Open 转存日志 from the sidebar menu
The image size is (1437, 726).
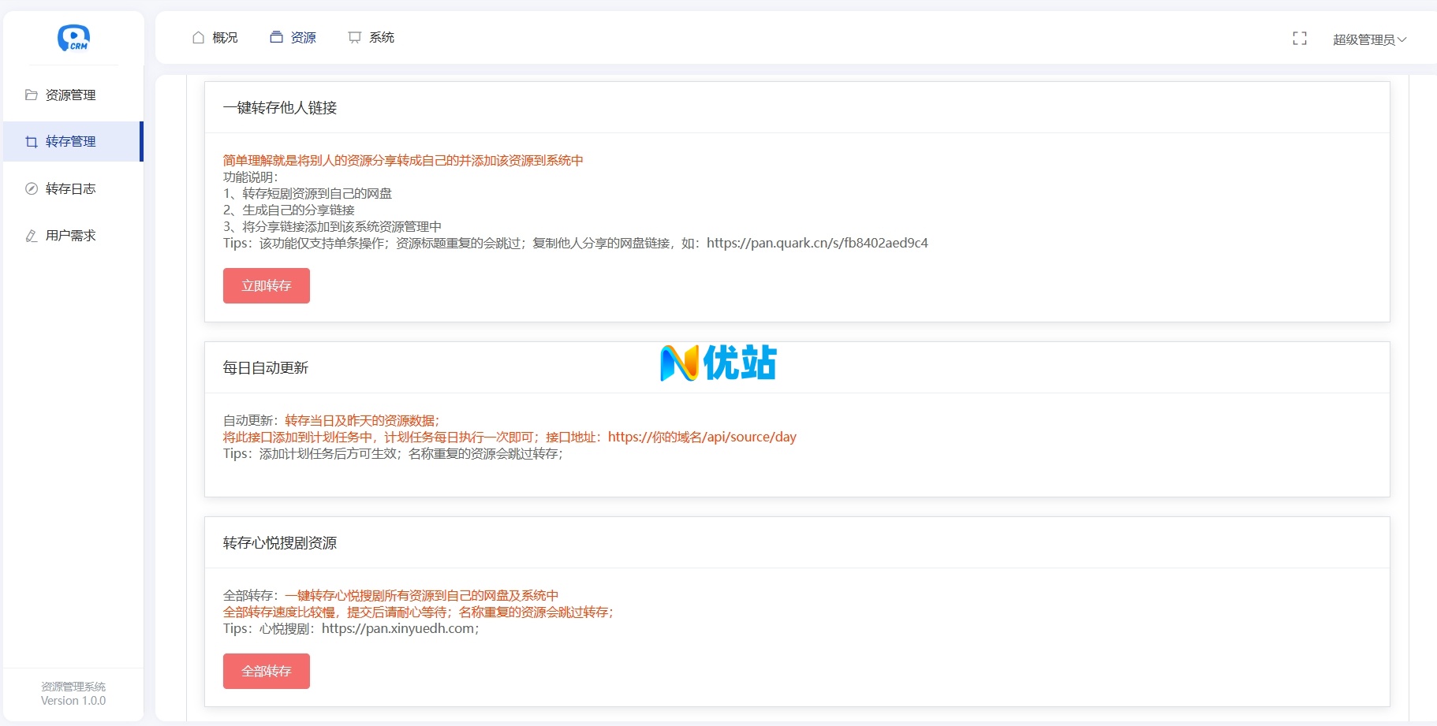[x=69, y=188]
